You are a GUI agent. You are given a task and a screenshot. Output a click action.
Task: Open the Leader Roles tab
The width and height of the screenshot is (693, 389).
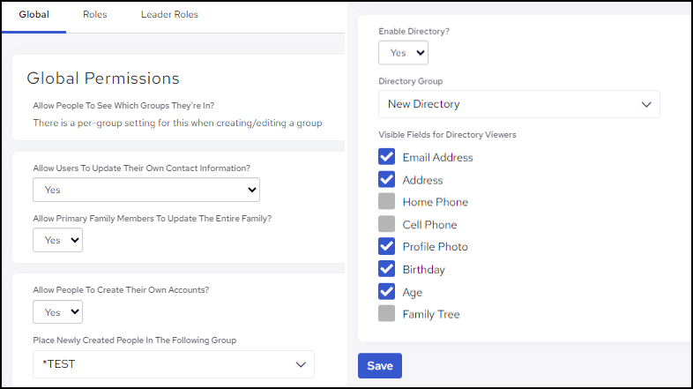pos(169,15)
